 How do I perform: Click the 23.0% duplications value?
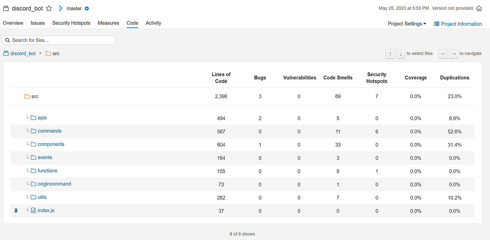coord(454,96)
